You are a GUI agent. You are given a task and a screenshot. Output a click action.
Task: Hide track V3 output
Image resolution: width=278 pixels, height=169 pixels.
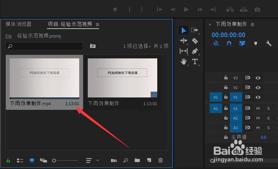click(x=258, y=78)
